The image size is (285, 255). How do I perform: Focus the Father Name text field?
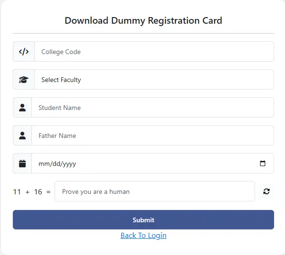click(x=152, y=135)
